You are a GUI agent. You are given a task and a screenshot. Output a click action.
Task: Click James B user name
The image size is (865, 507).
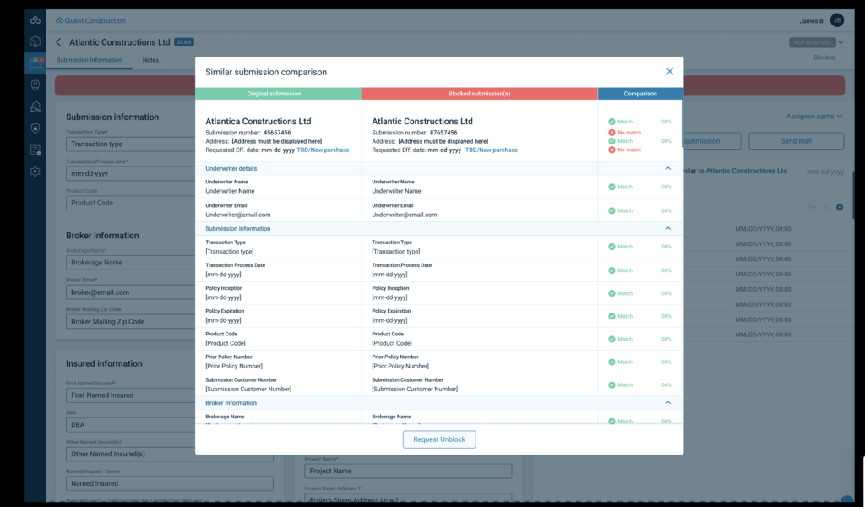click(x=811, y=21)
